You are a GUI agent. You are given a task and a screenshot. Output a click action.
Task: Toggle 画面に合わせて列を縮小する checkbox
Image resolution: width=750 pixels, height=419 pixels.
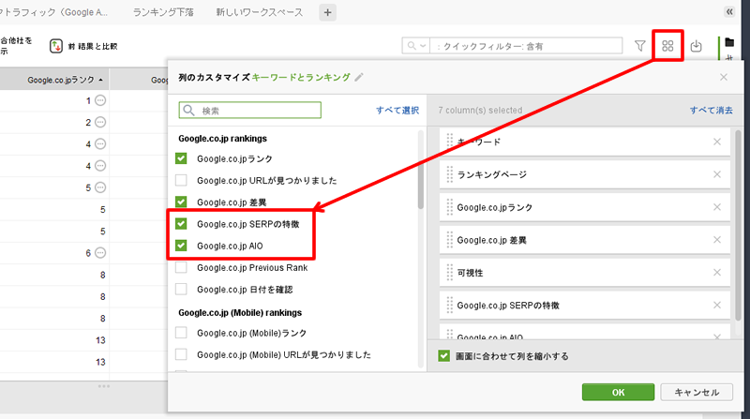(x=444, y=356)
